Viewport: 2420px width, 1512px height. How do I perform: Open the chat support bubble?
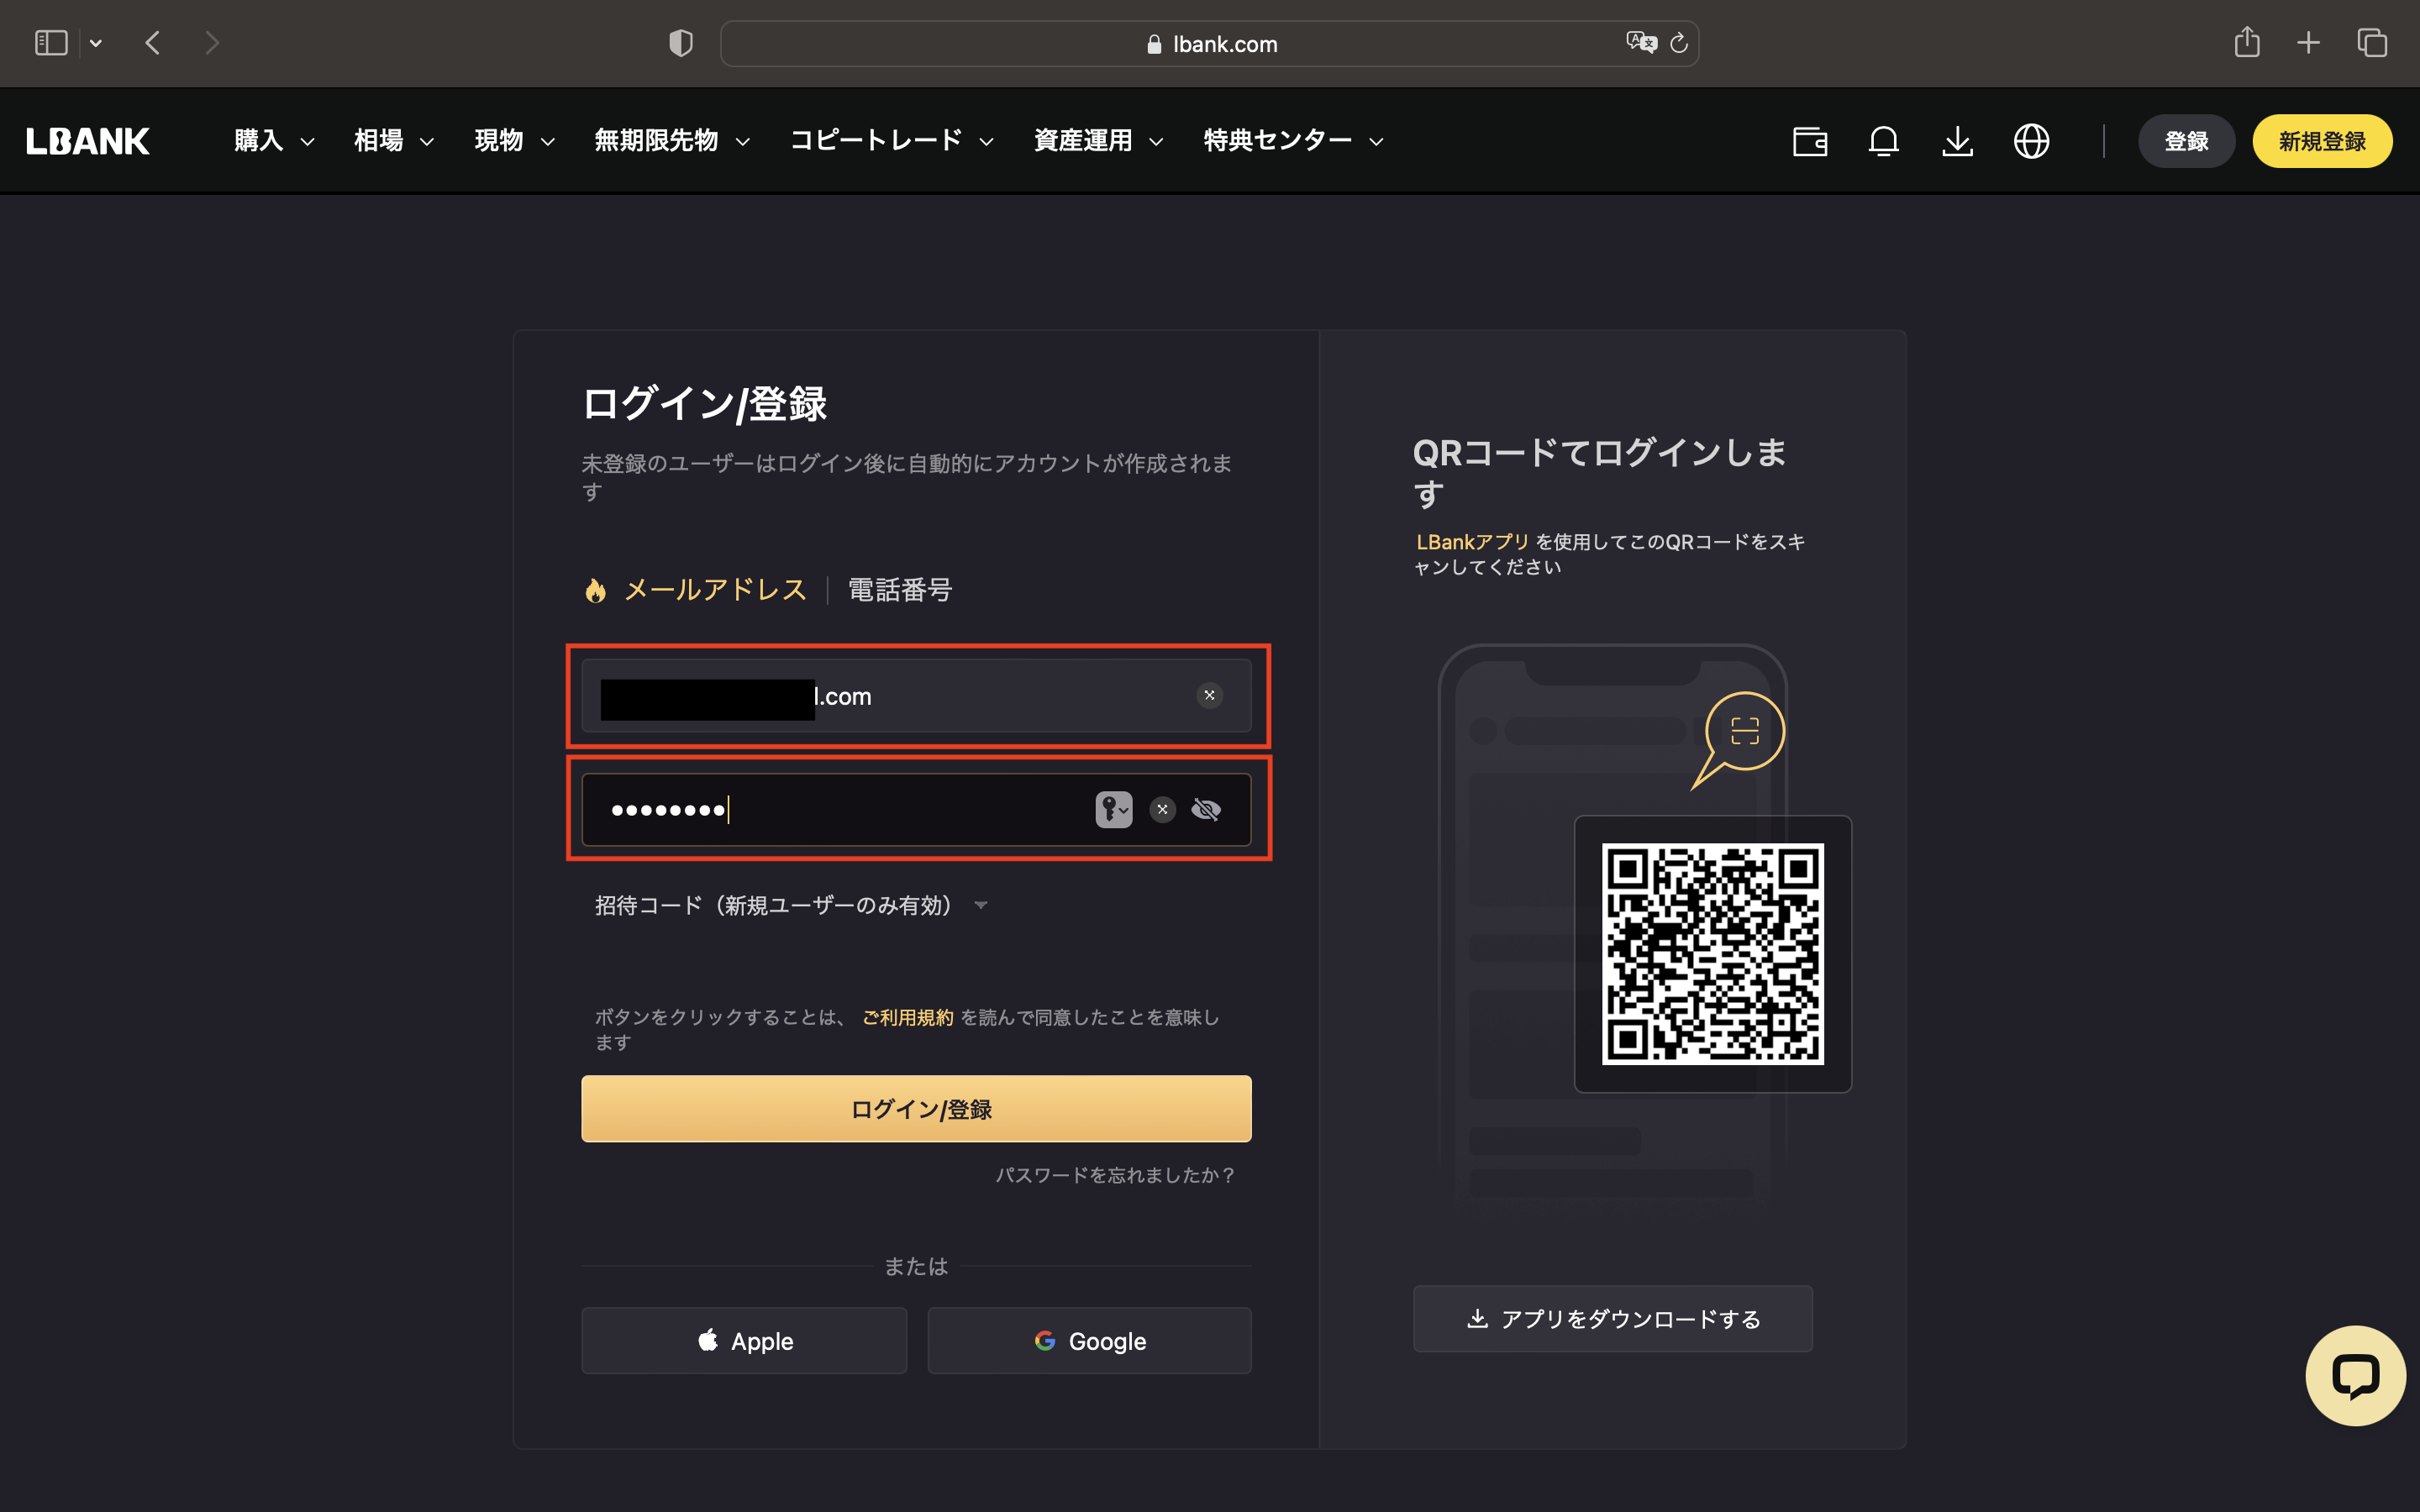2356,1375
